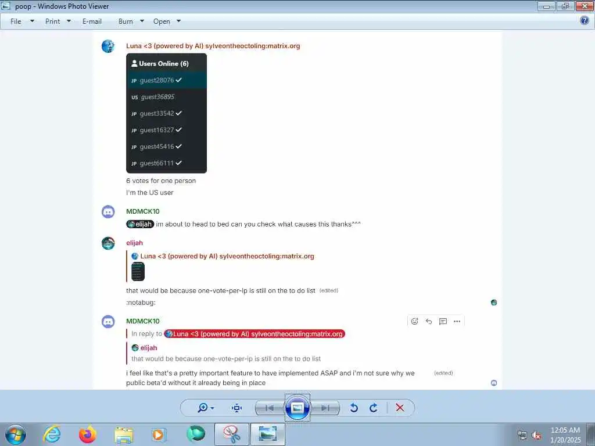Click the quoted Luna name in elijah's reply

coord(227,256)
